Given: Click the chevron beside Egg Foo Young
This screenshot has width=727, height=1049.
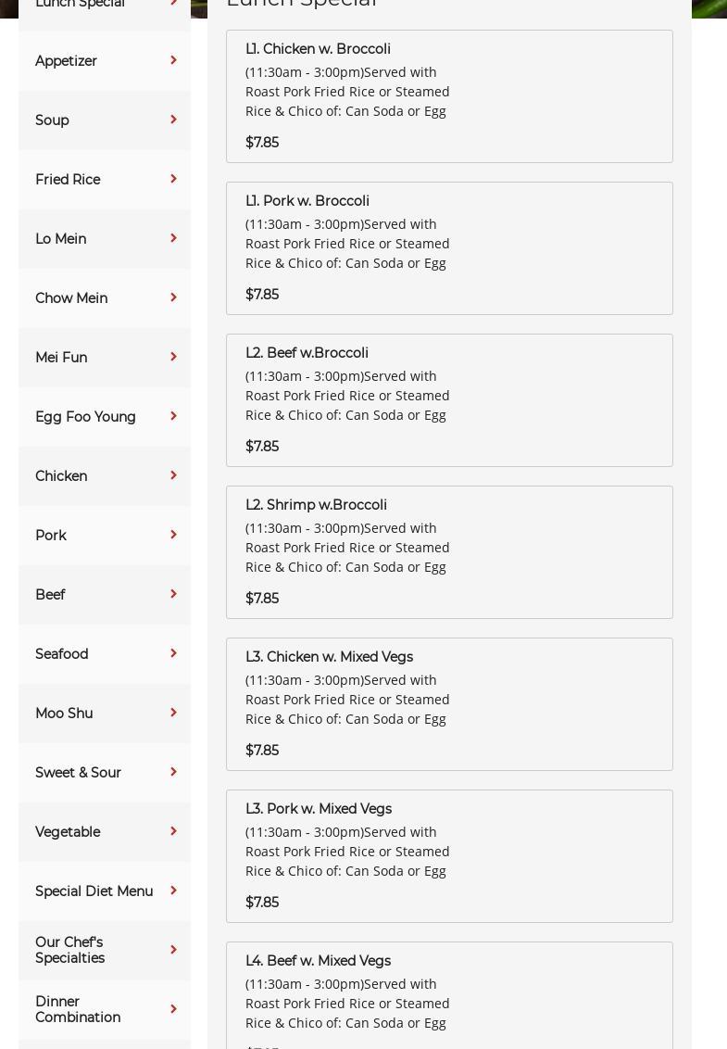Looking at the screenshot, I should [x=173, y=417].
